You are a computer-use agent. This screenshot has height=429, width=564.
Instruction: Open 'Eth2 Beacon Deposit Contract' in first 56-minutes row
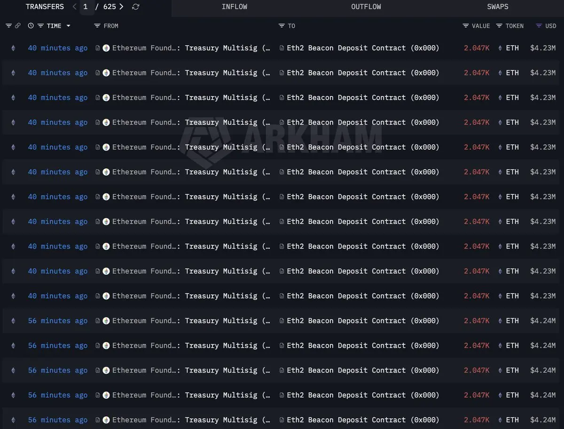346,321
